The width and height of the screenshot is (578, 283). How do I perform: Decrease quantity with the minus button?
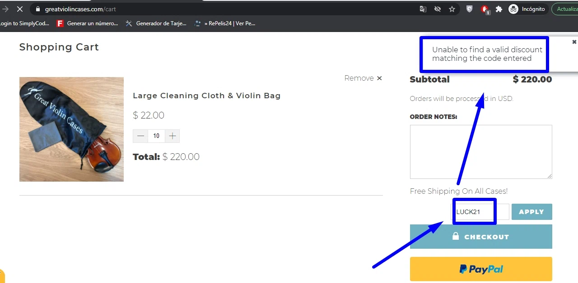point(140,136)
